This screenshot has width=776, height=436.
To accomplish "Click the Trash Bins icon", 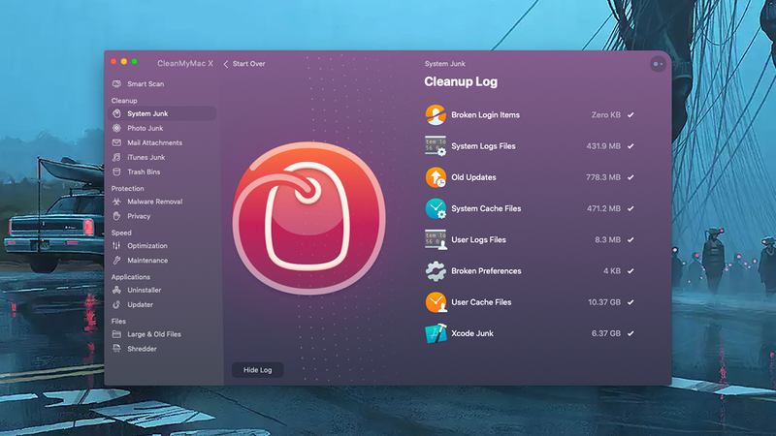I will click(116, 172).
